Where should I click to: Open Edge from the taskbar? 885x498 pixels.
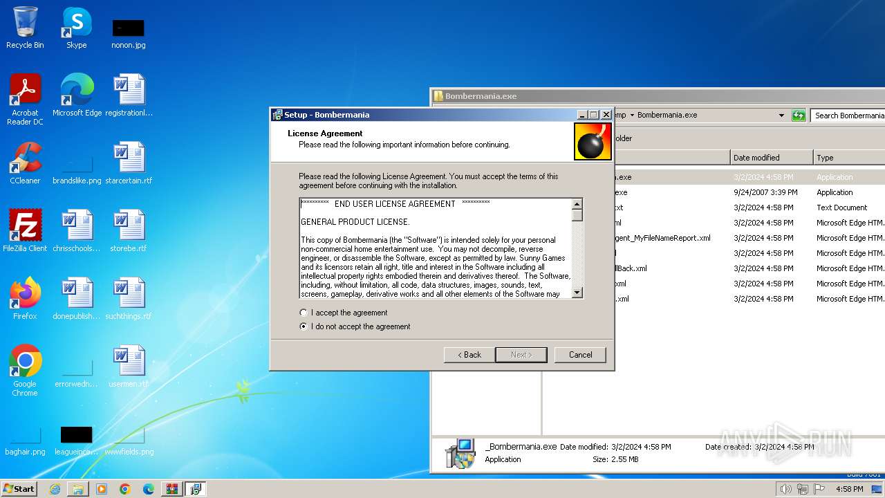149,489
